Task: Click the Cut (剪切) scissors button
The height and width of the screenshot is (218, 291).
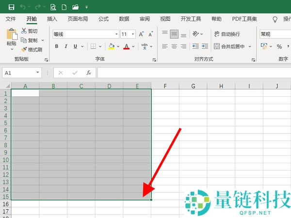Action: 29,31
